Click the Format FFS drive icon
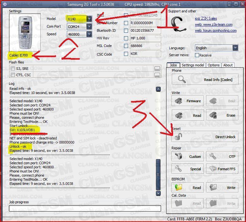 pos(213,169)
